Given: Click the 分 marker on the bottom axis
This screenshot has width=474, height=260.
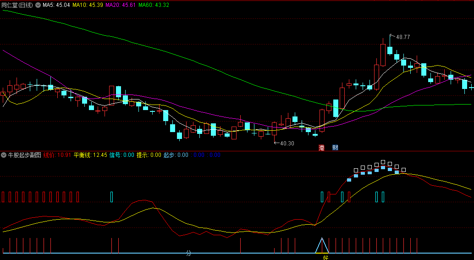Looking at the screenshot, I should 188,253.
